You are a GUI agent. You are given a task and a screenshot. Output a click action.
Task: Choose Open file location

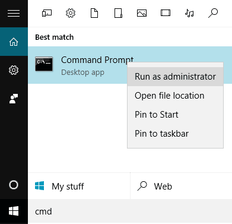coord(175,96)
